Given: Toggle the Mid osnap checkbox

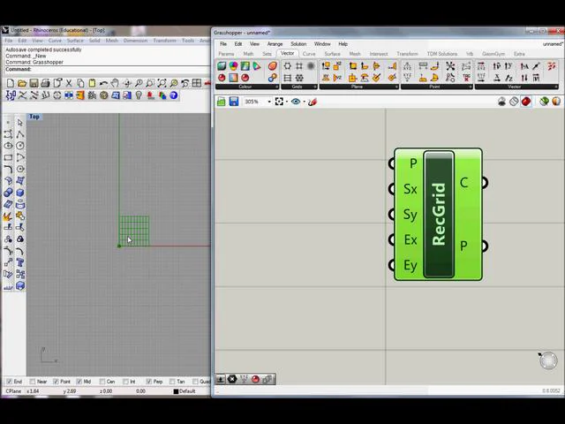Looking at the screenshot, I should [79, 382].
